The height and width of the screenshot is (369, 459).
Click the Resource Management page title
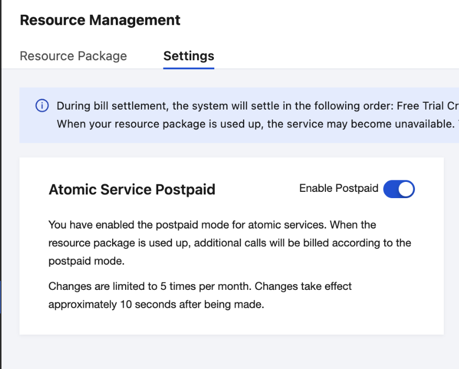point(100,20)
